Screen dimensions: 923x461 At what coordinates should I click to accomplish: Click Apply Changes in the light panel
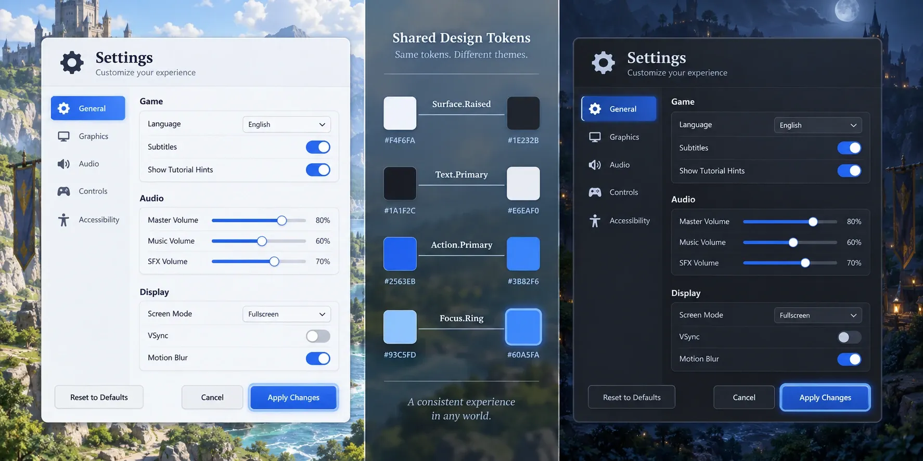coord(293,398)
